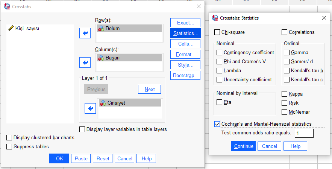Close the Crosstabs: Statistics dialog
Viewport: 332px width, 169px height.
pos(324,18)
